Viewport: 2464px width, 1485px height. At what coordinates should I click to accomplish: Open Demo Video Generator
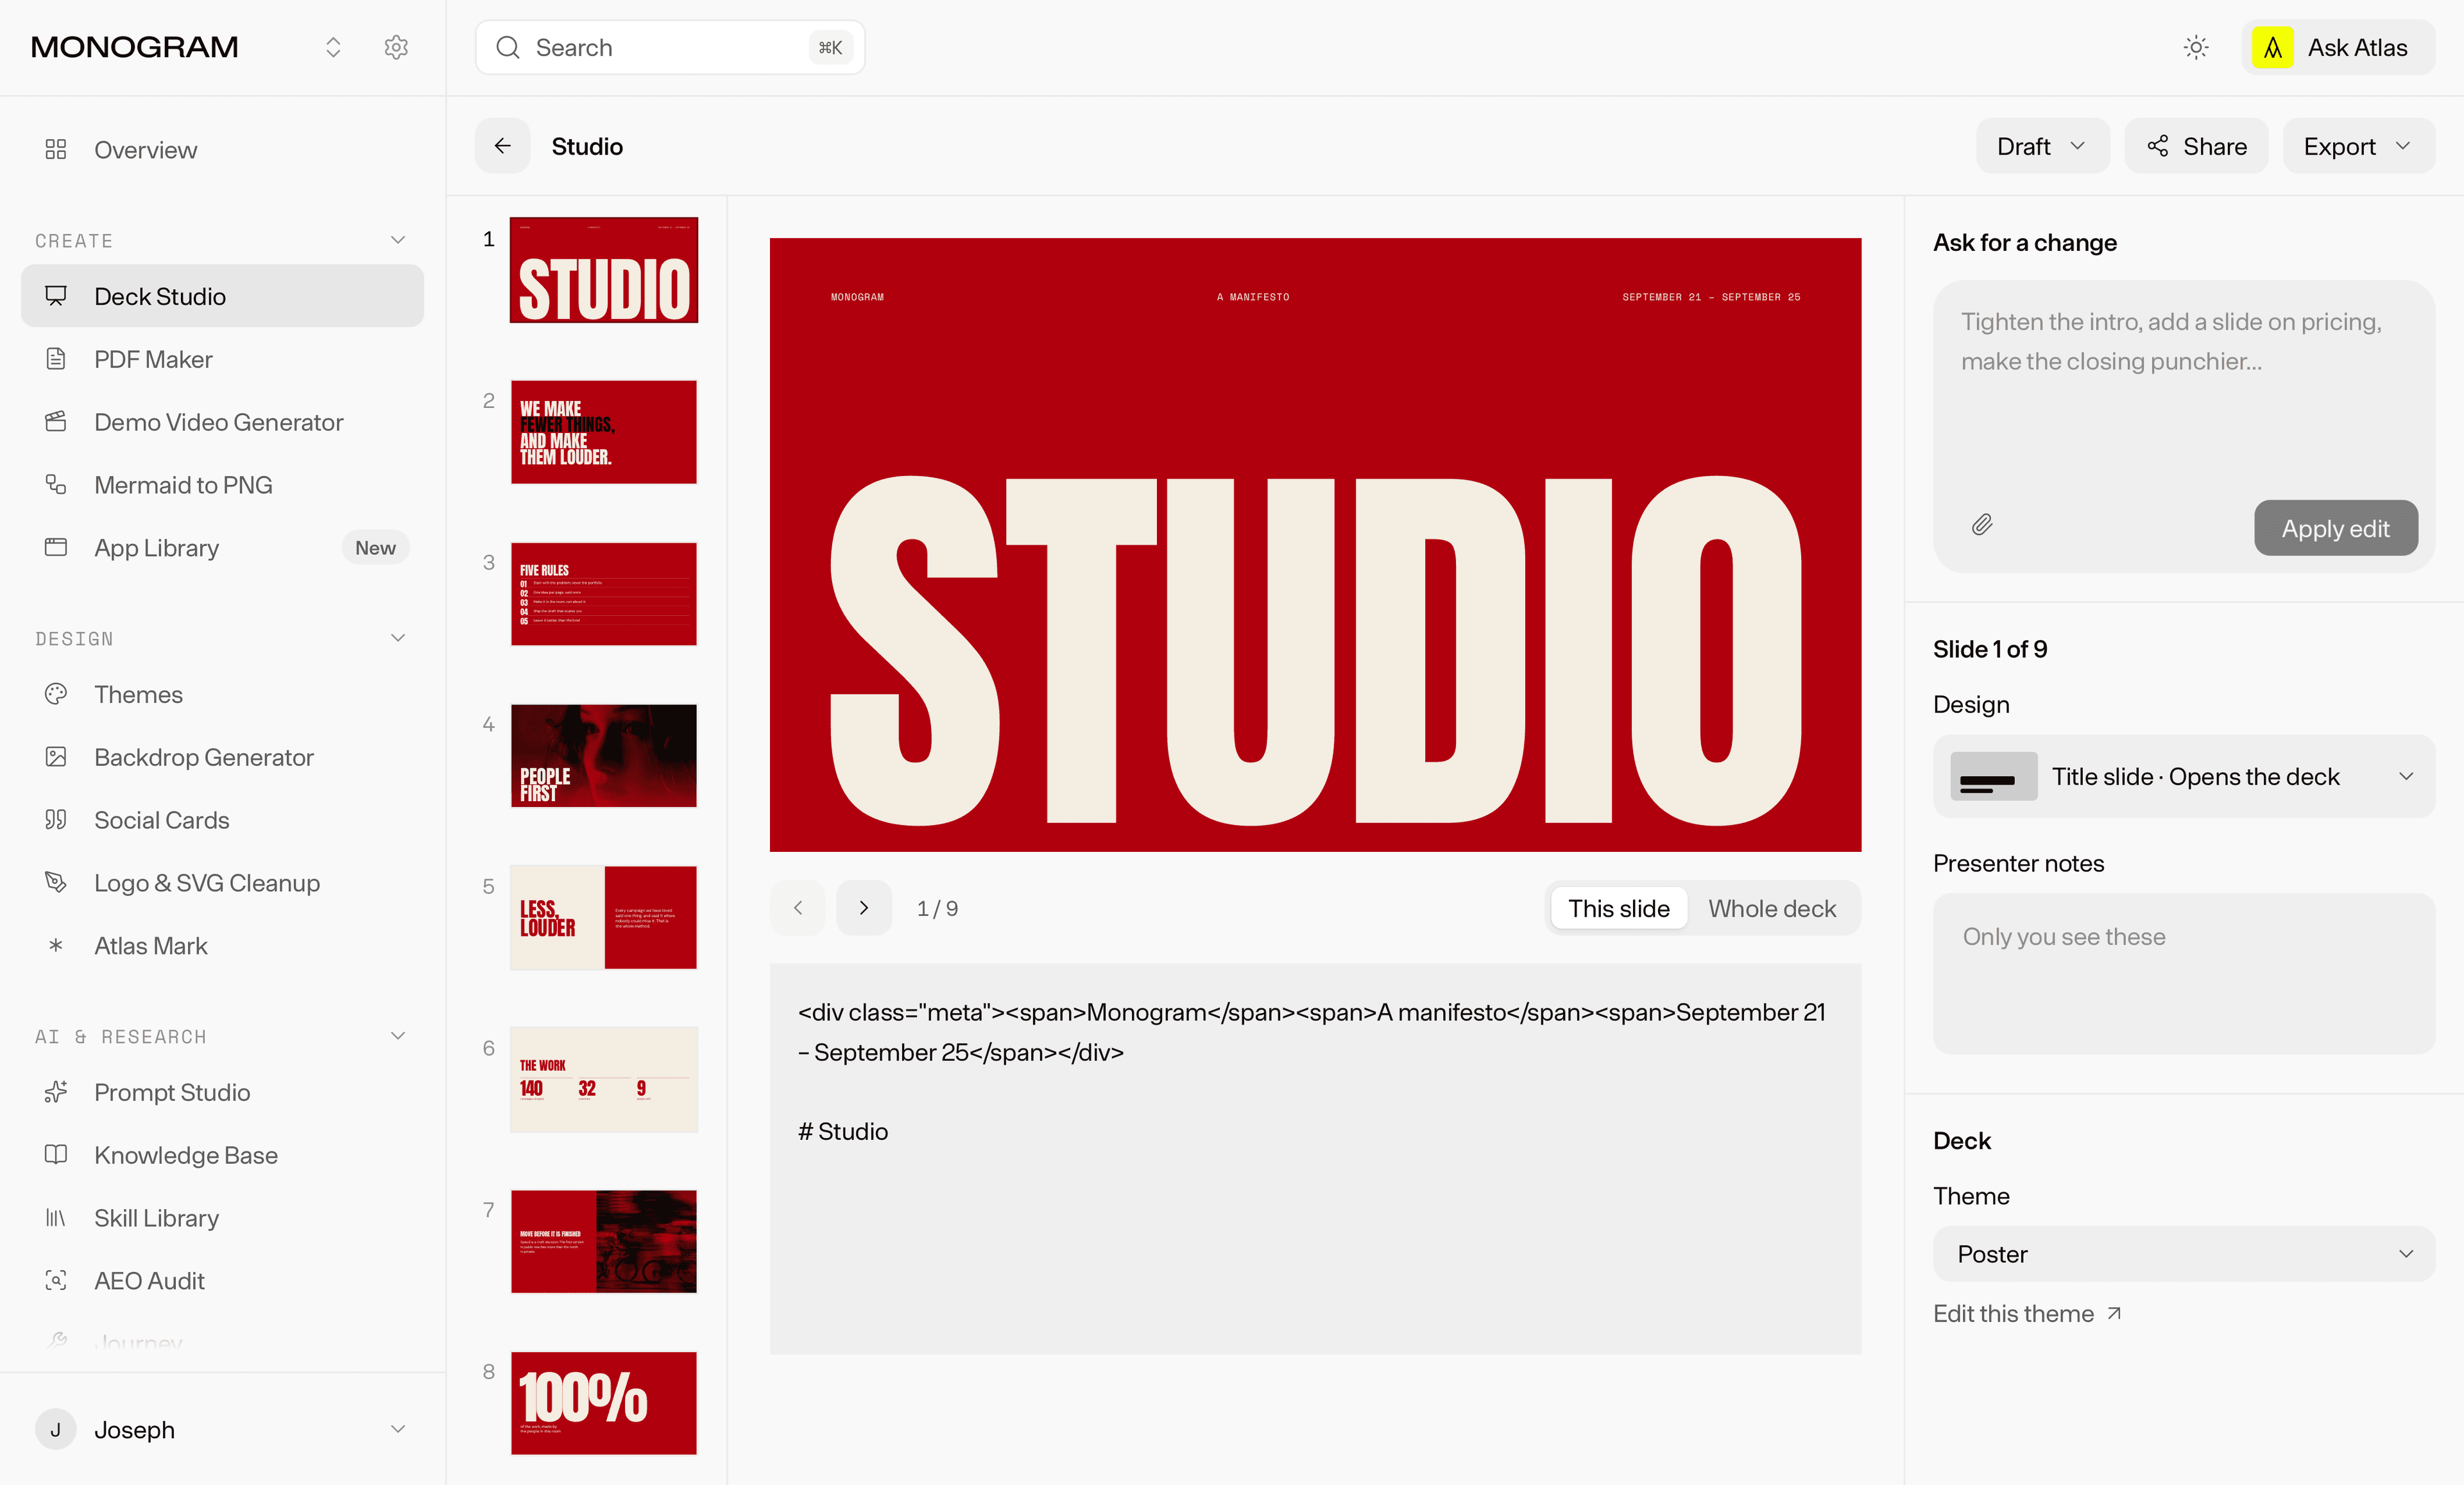tap(222, 422)
